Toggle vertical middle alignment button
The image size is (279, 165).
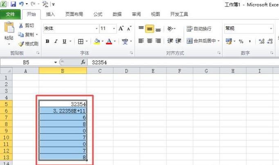point(149,29)
